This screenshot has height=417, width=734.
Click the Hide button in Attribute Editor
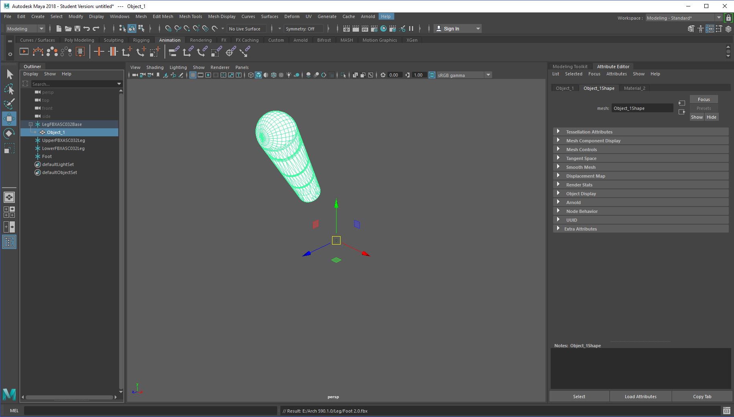(711, 117)
